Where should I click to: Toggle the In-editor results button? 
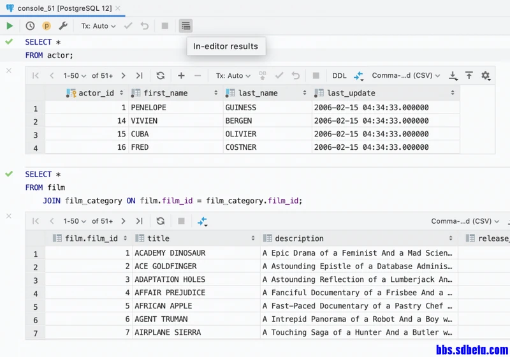[186, 25]
